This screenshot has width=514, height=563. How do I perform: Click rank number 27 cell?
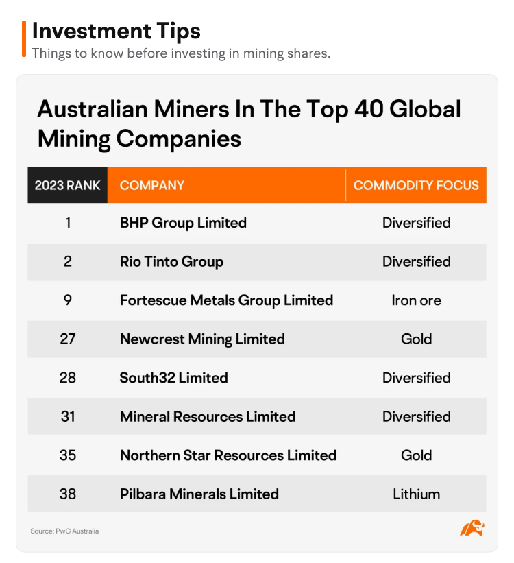67,339
